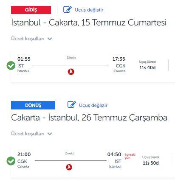Click the Turkish Airlines logo on the outbound flight
The image size is (175, 182).
click(71, 72)
